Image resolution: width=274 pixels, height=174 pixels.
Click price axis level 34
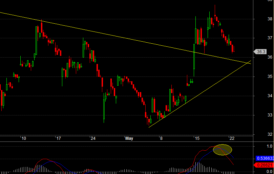270,96
